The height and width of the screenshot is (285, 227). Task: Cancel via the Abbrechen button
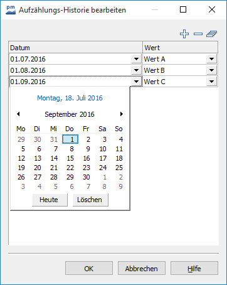tap(142, 268)
